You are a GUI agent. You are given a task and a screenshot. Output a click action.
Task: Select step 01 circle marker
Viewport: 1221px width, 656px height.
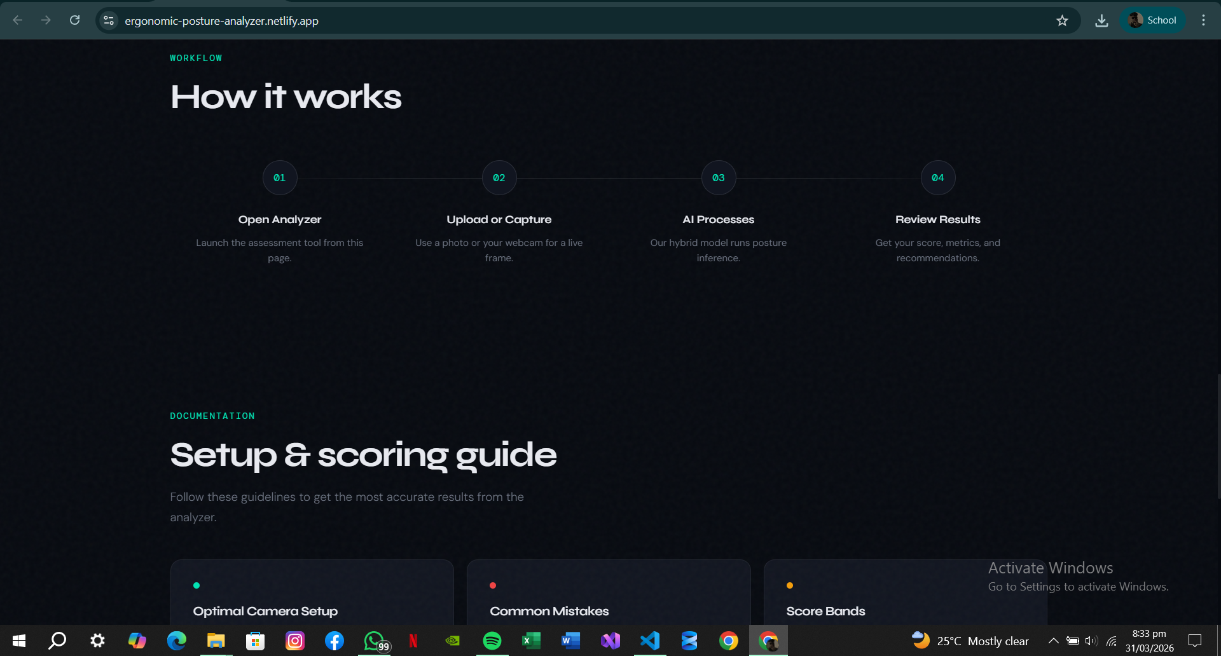pos(280,178)
